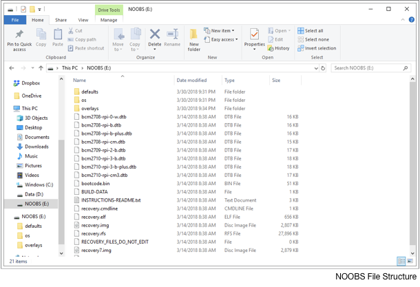Open the File tab

pos(15,20)
